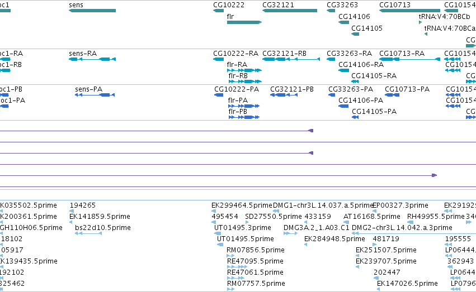Select the EK251507.5prime label
476x292 pixels.
tap(386, 250)
